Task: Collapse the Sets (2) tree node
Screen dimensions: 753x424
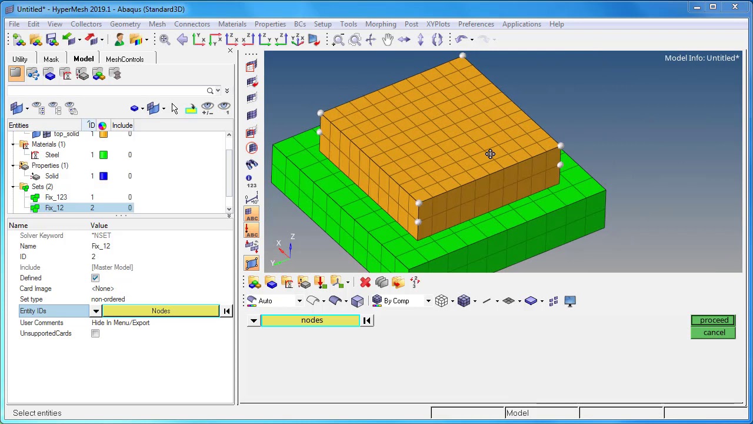Action: [13, 187]
